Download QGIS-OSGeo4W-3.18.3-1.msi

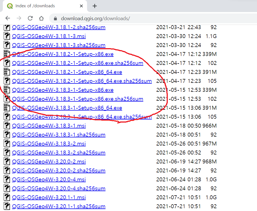(49, 126)
